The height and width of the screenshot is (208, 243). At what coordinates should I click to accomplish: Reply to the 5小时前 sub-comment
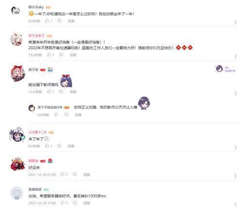pyautogui.click(x=78, y=115)
